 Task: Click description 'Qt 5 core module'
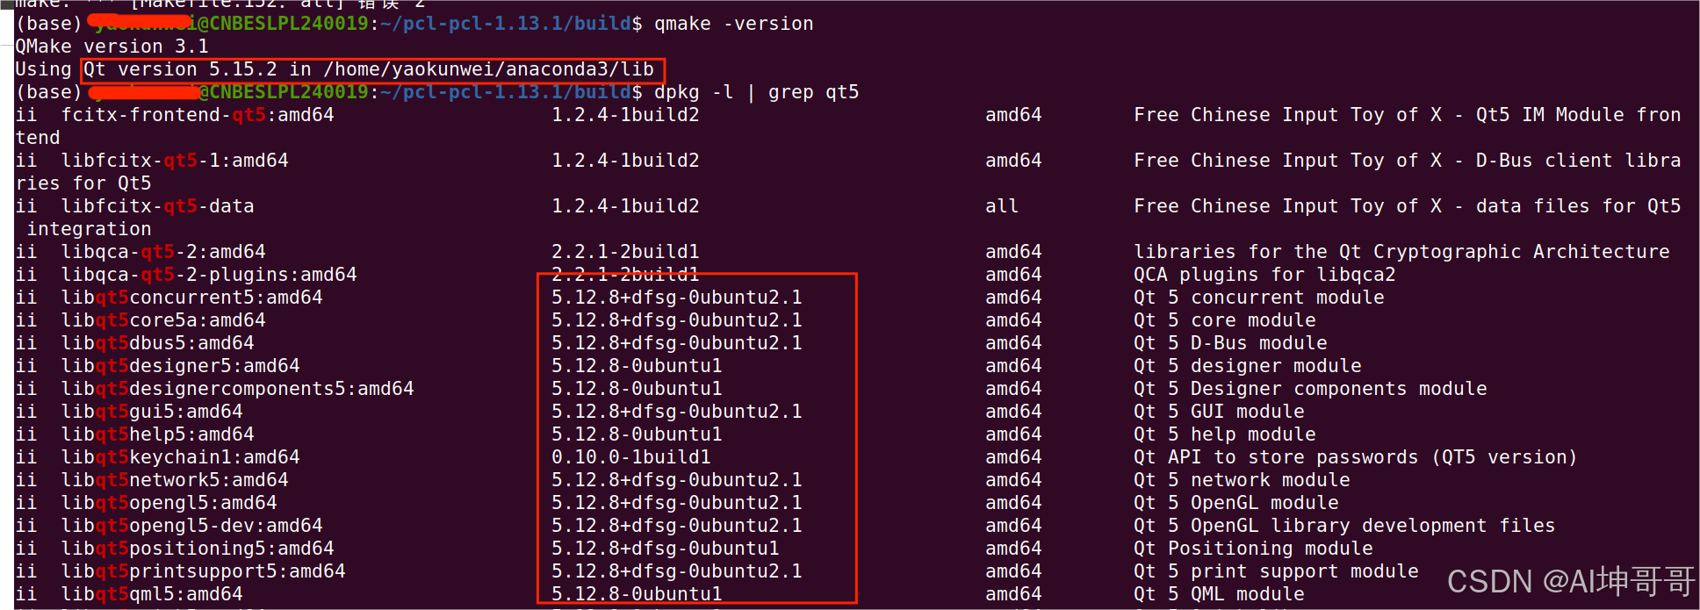pyautogui.click(x=1225, y=320)
